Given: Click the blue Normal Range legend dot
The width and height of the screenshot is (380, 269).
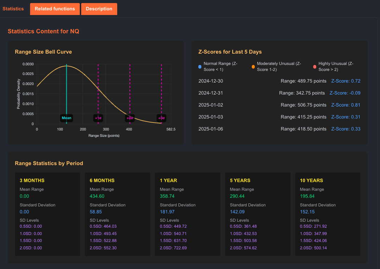Looking at the screenshot, I should pos(200,66).
